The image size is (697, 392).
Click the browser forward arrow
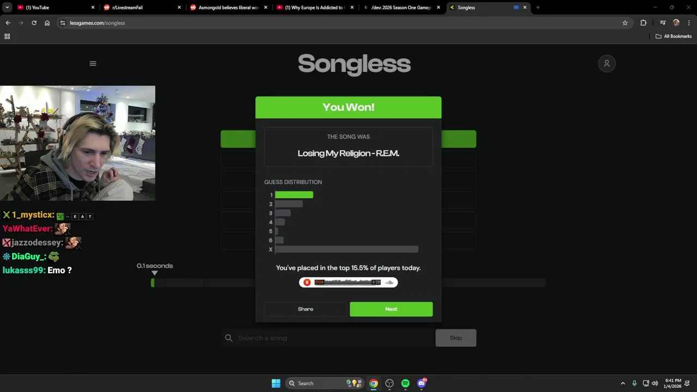[21, 23]
